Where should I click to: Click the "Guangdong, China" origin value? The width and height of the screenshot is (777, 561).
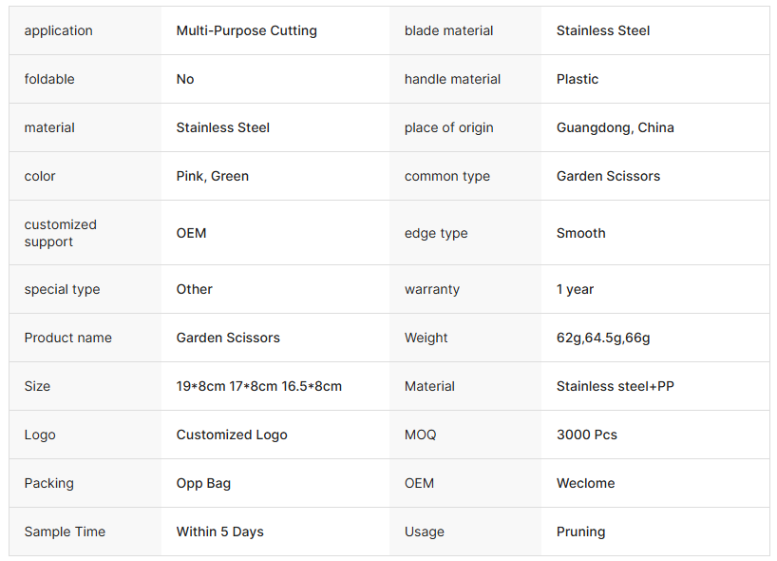[x=615, y=127]
